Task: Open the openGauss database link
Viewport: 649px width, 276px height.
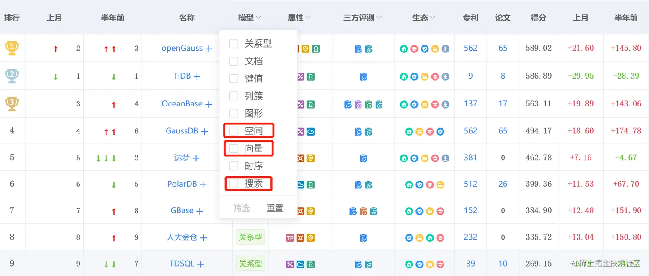Action: (x=182, y=48)
